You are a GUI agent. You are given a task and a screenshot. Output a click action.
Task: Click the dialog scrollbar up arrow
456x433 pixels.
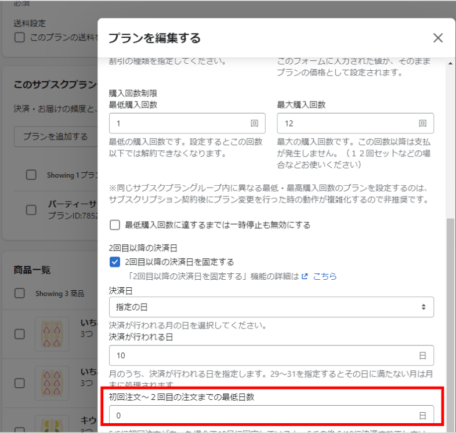(450, 63)
